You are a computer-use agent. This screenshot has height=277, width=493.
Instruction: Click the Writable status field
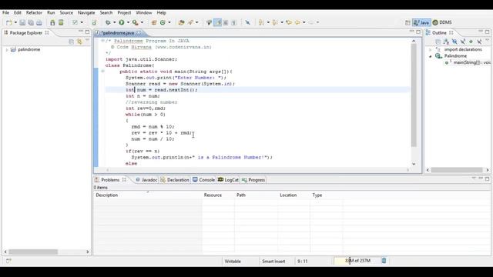click(x=233, y=262)
